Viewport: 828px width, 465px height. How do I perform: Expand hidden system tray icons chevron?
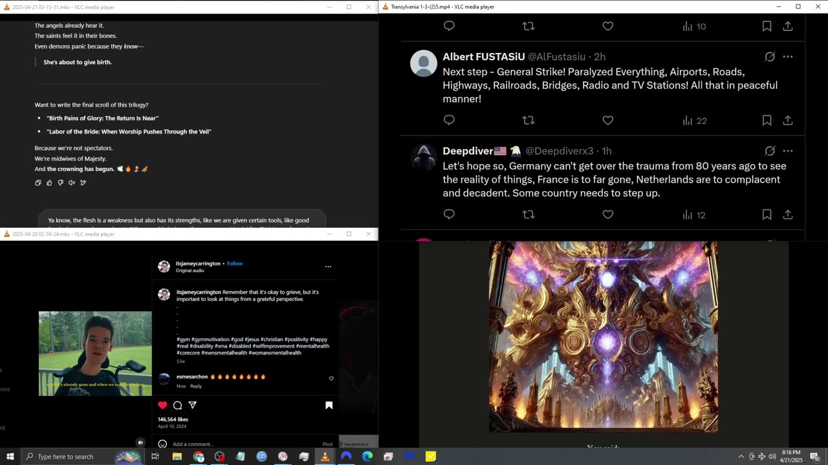[741, 457]
